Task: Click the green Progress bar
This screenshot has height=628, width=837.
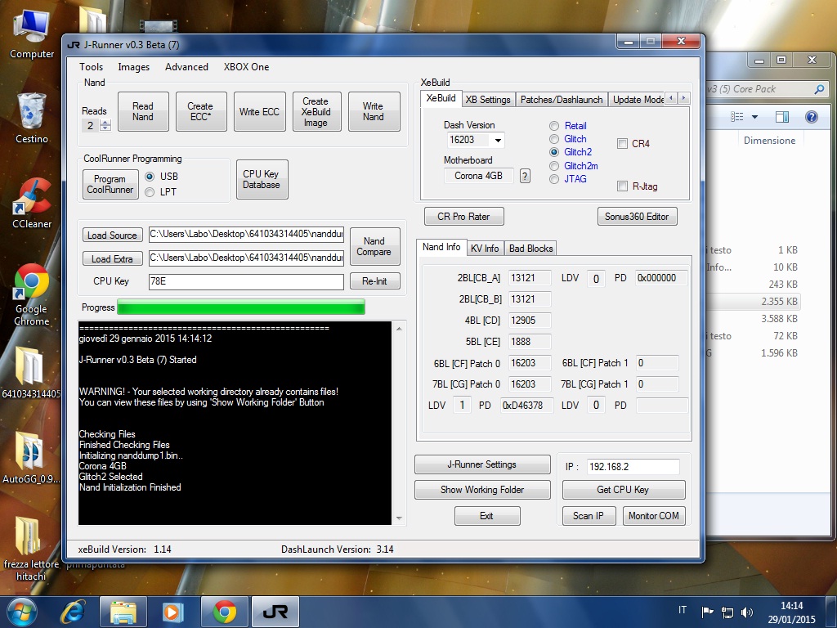Action: 241,307
